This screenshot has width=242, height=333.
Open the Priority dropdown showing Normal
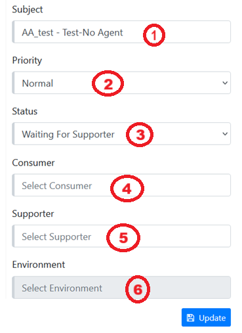tap(121, 83)
